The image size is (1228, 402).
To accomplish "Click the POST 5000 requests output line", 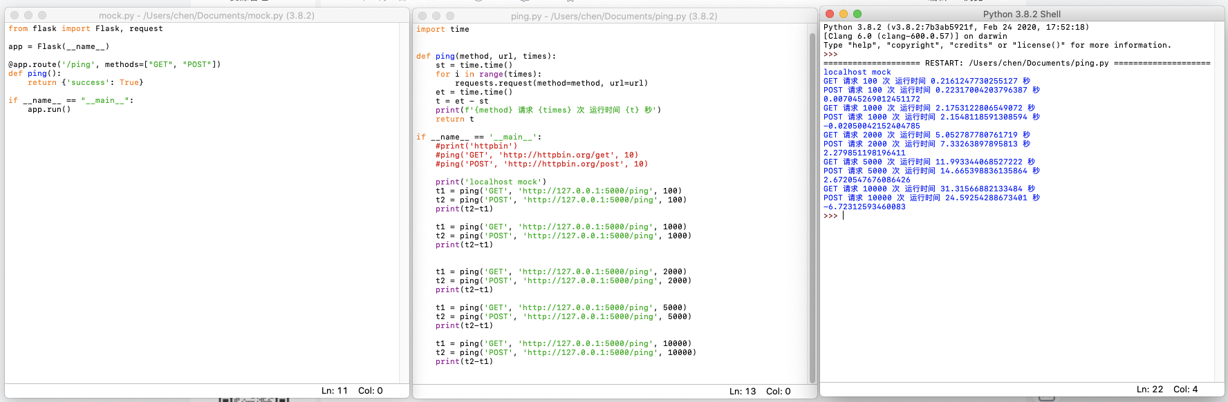I will click(x=932, y=171).
